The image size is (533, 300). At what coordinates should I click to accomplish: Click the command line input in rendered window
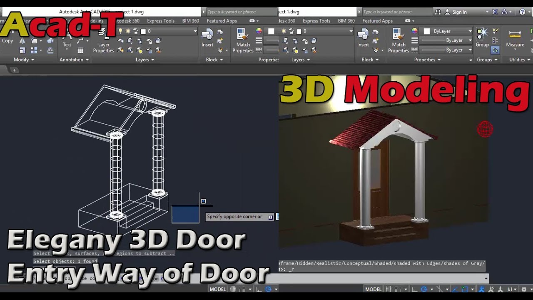(x=383, y=278)
